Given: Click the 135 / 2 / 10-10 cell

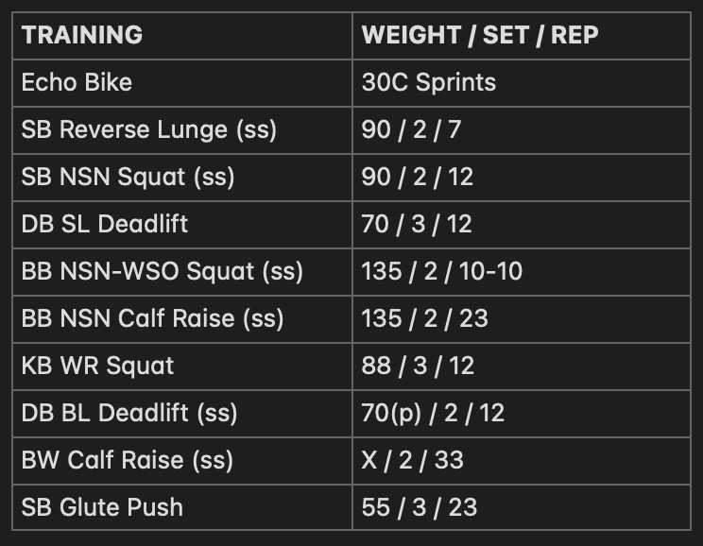Looking at the screenshot, I should [x=522, y=272].
